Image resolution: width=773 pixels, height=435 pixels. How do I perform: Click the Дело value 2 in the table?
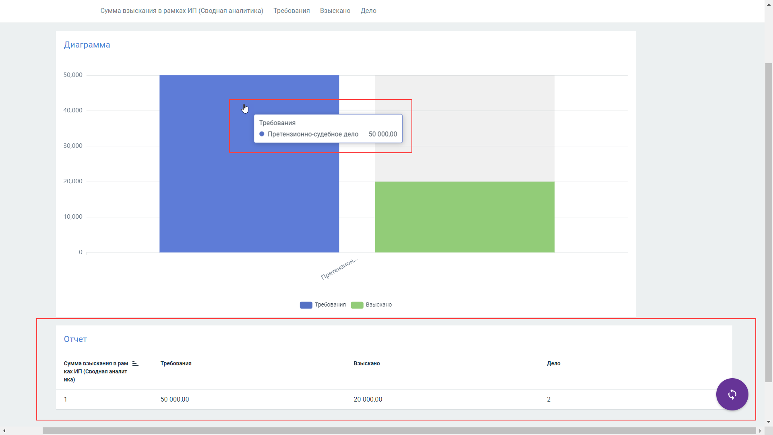(548, 399)
